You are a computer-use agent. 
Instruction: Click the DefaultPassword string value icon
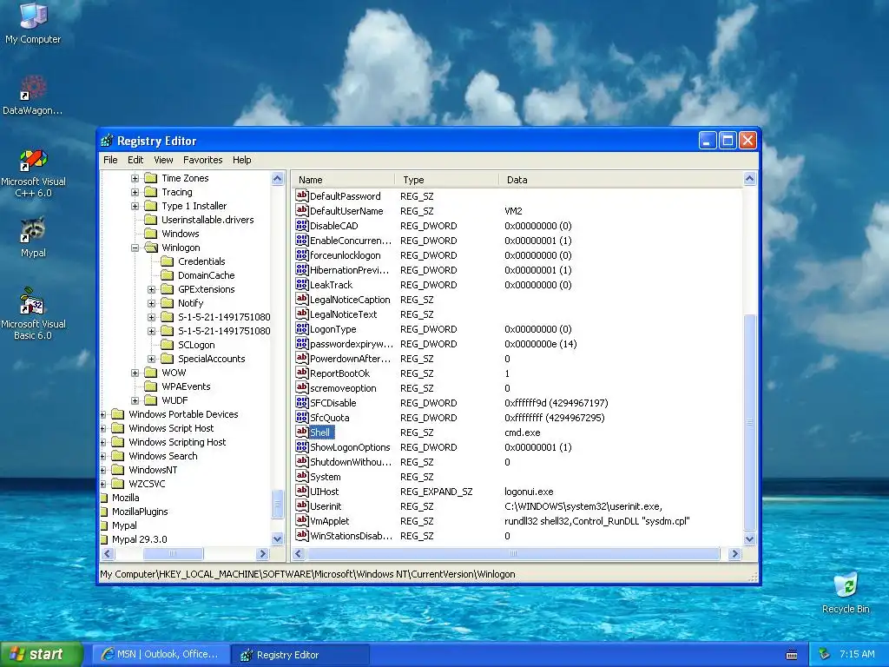tap(301, 195)
